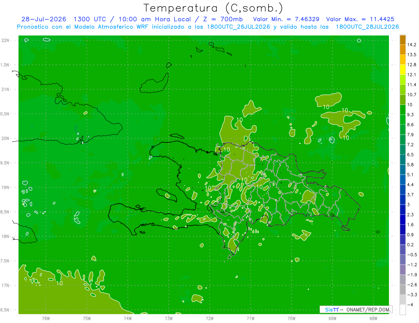Click the "18N" latitude axis label

[x=5, y=236]
